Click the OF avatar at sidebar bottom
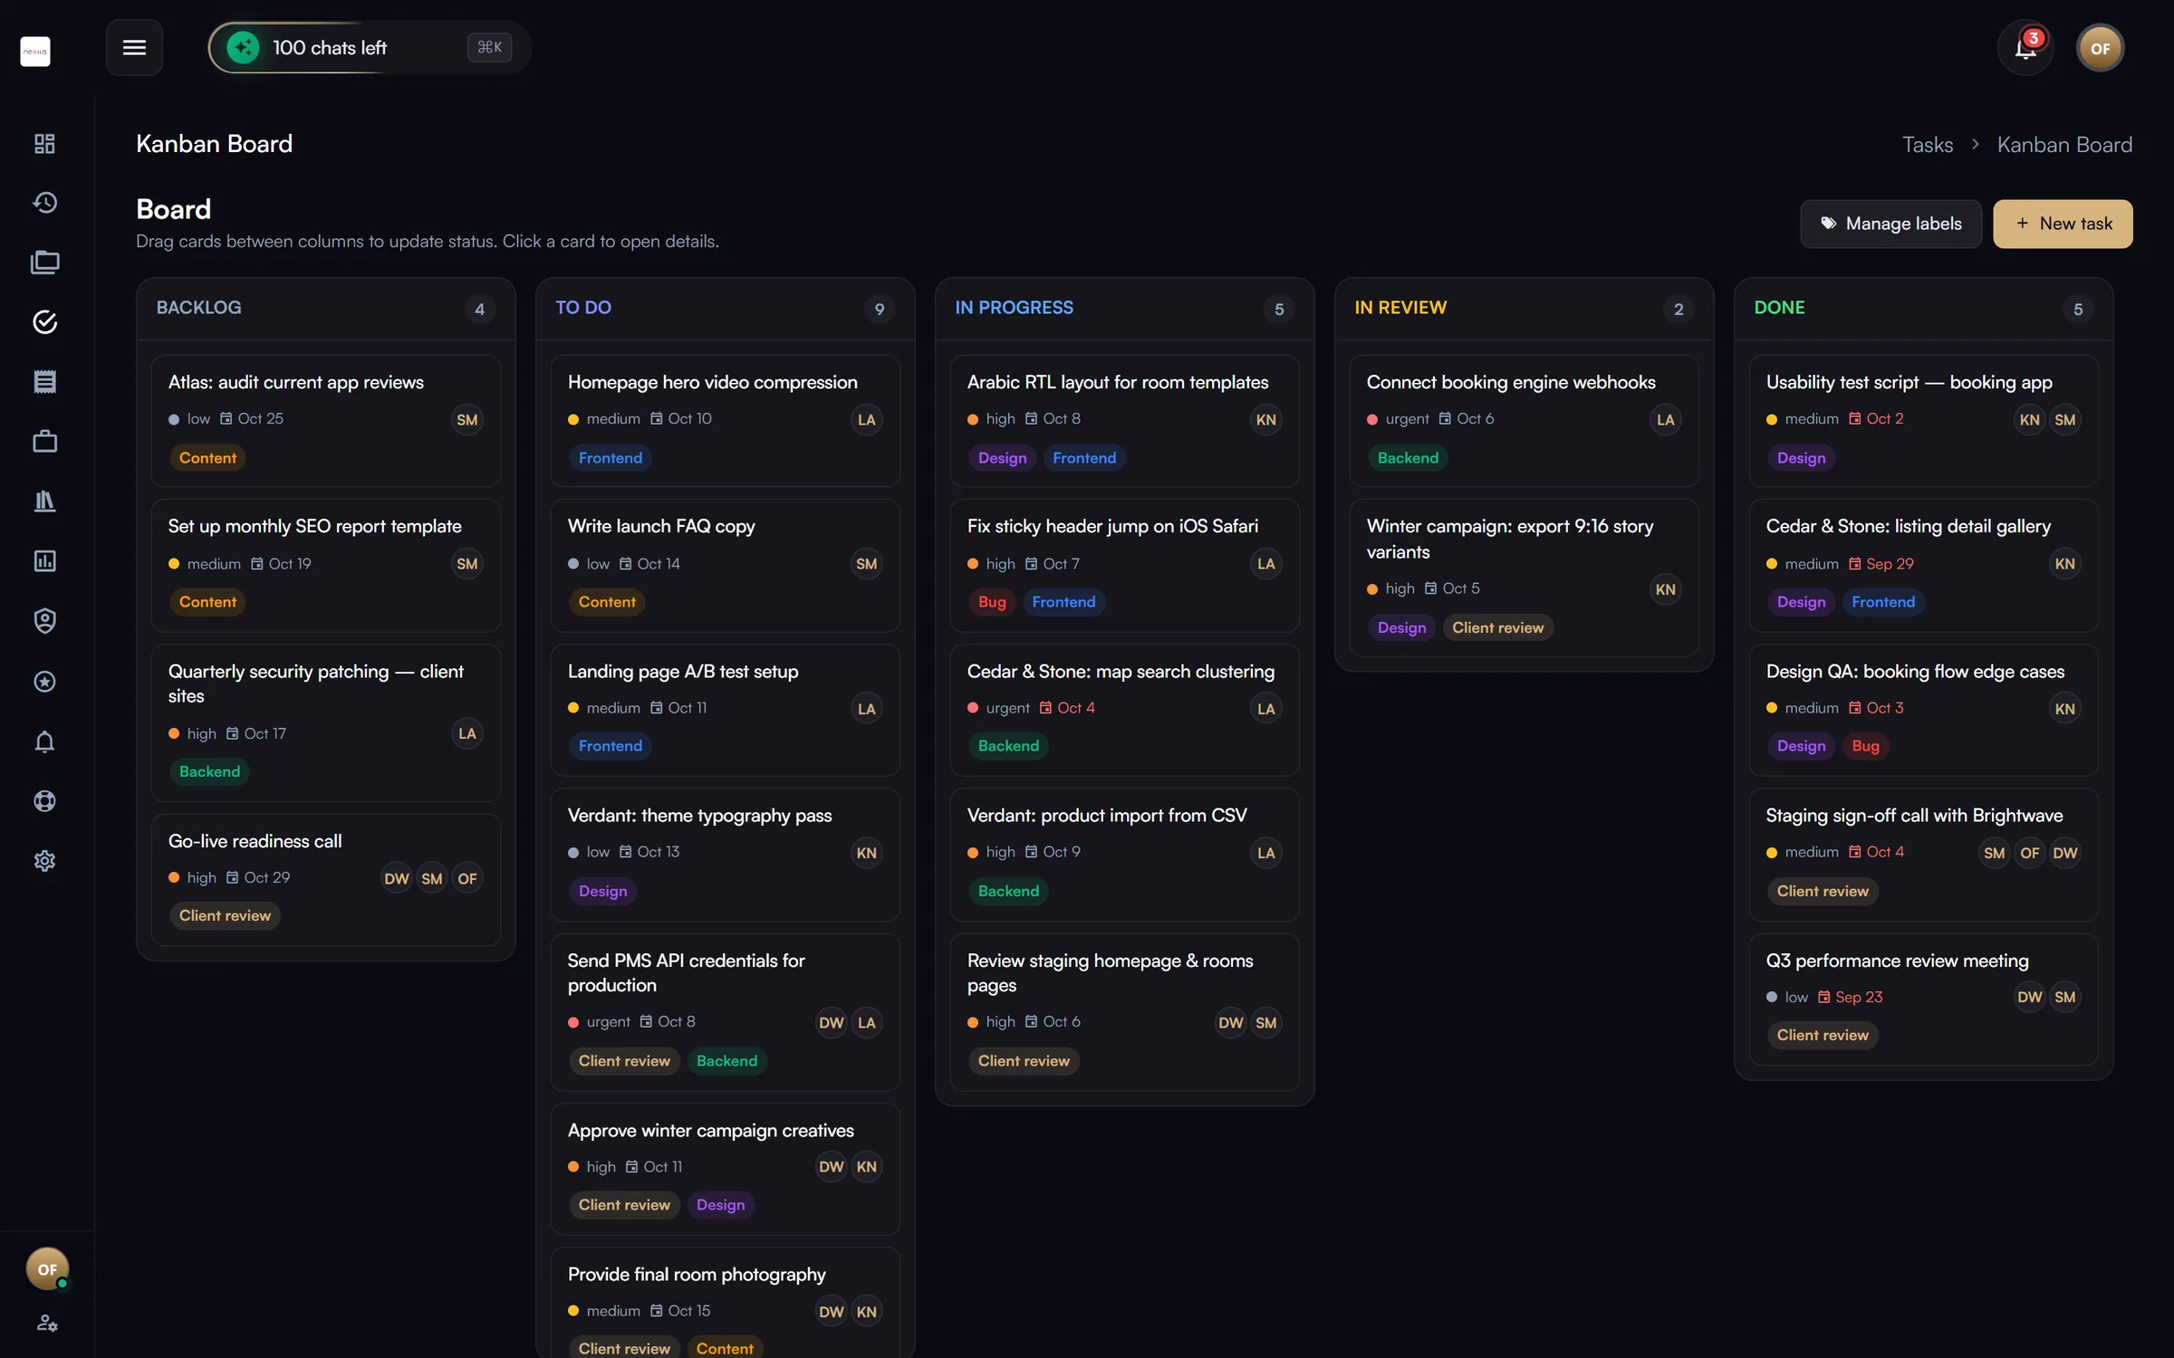The width and height of the screenshot is (2174, 1358). [46, 1269]
